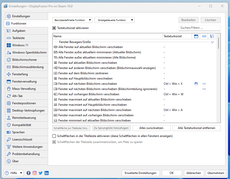This screenshot has width=230, height=179.
Task: Click the Remotesteuerung icon in sidebar
Action: click(x=9, y=118)
